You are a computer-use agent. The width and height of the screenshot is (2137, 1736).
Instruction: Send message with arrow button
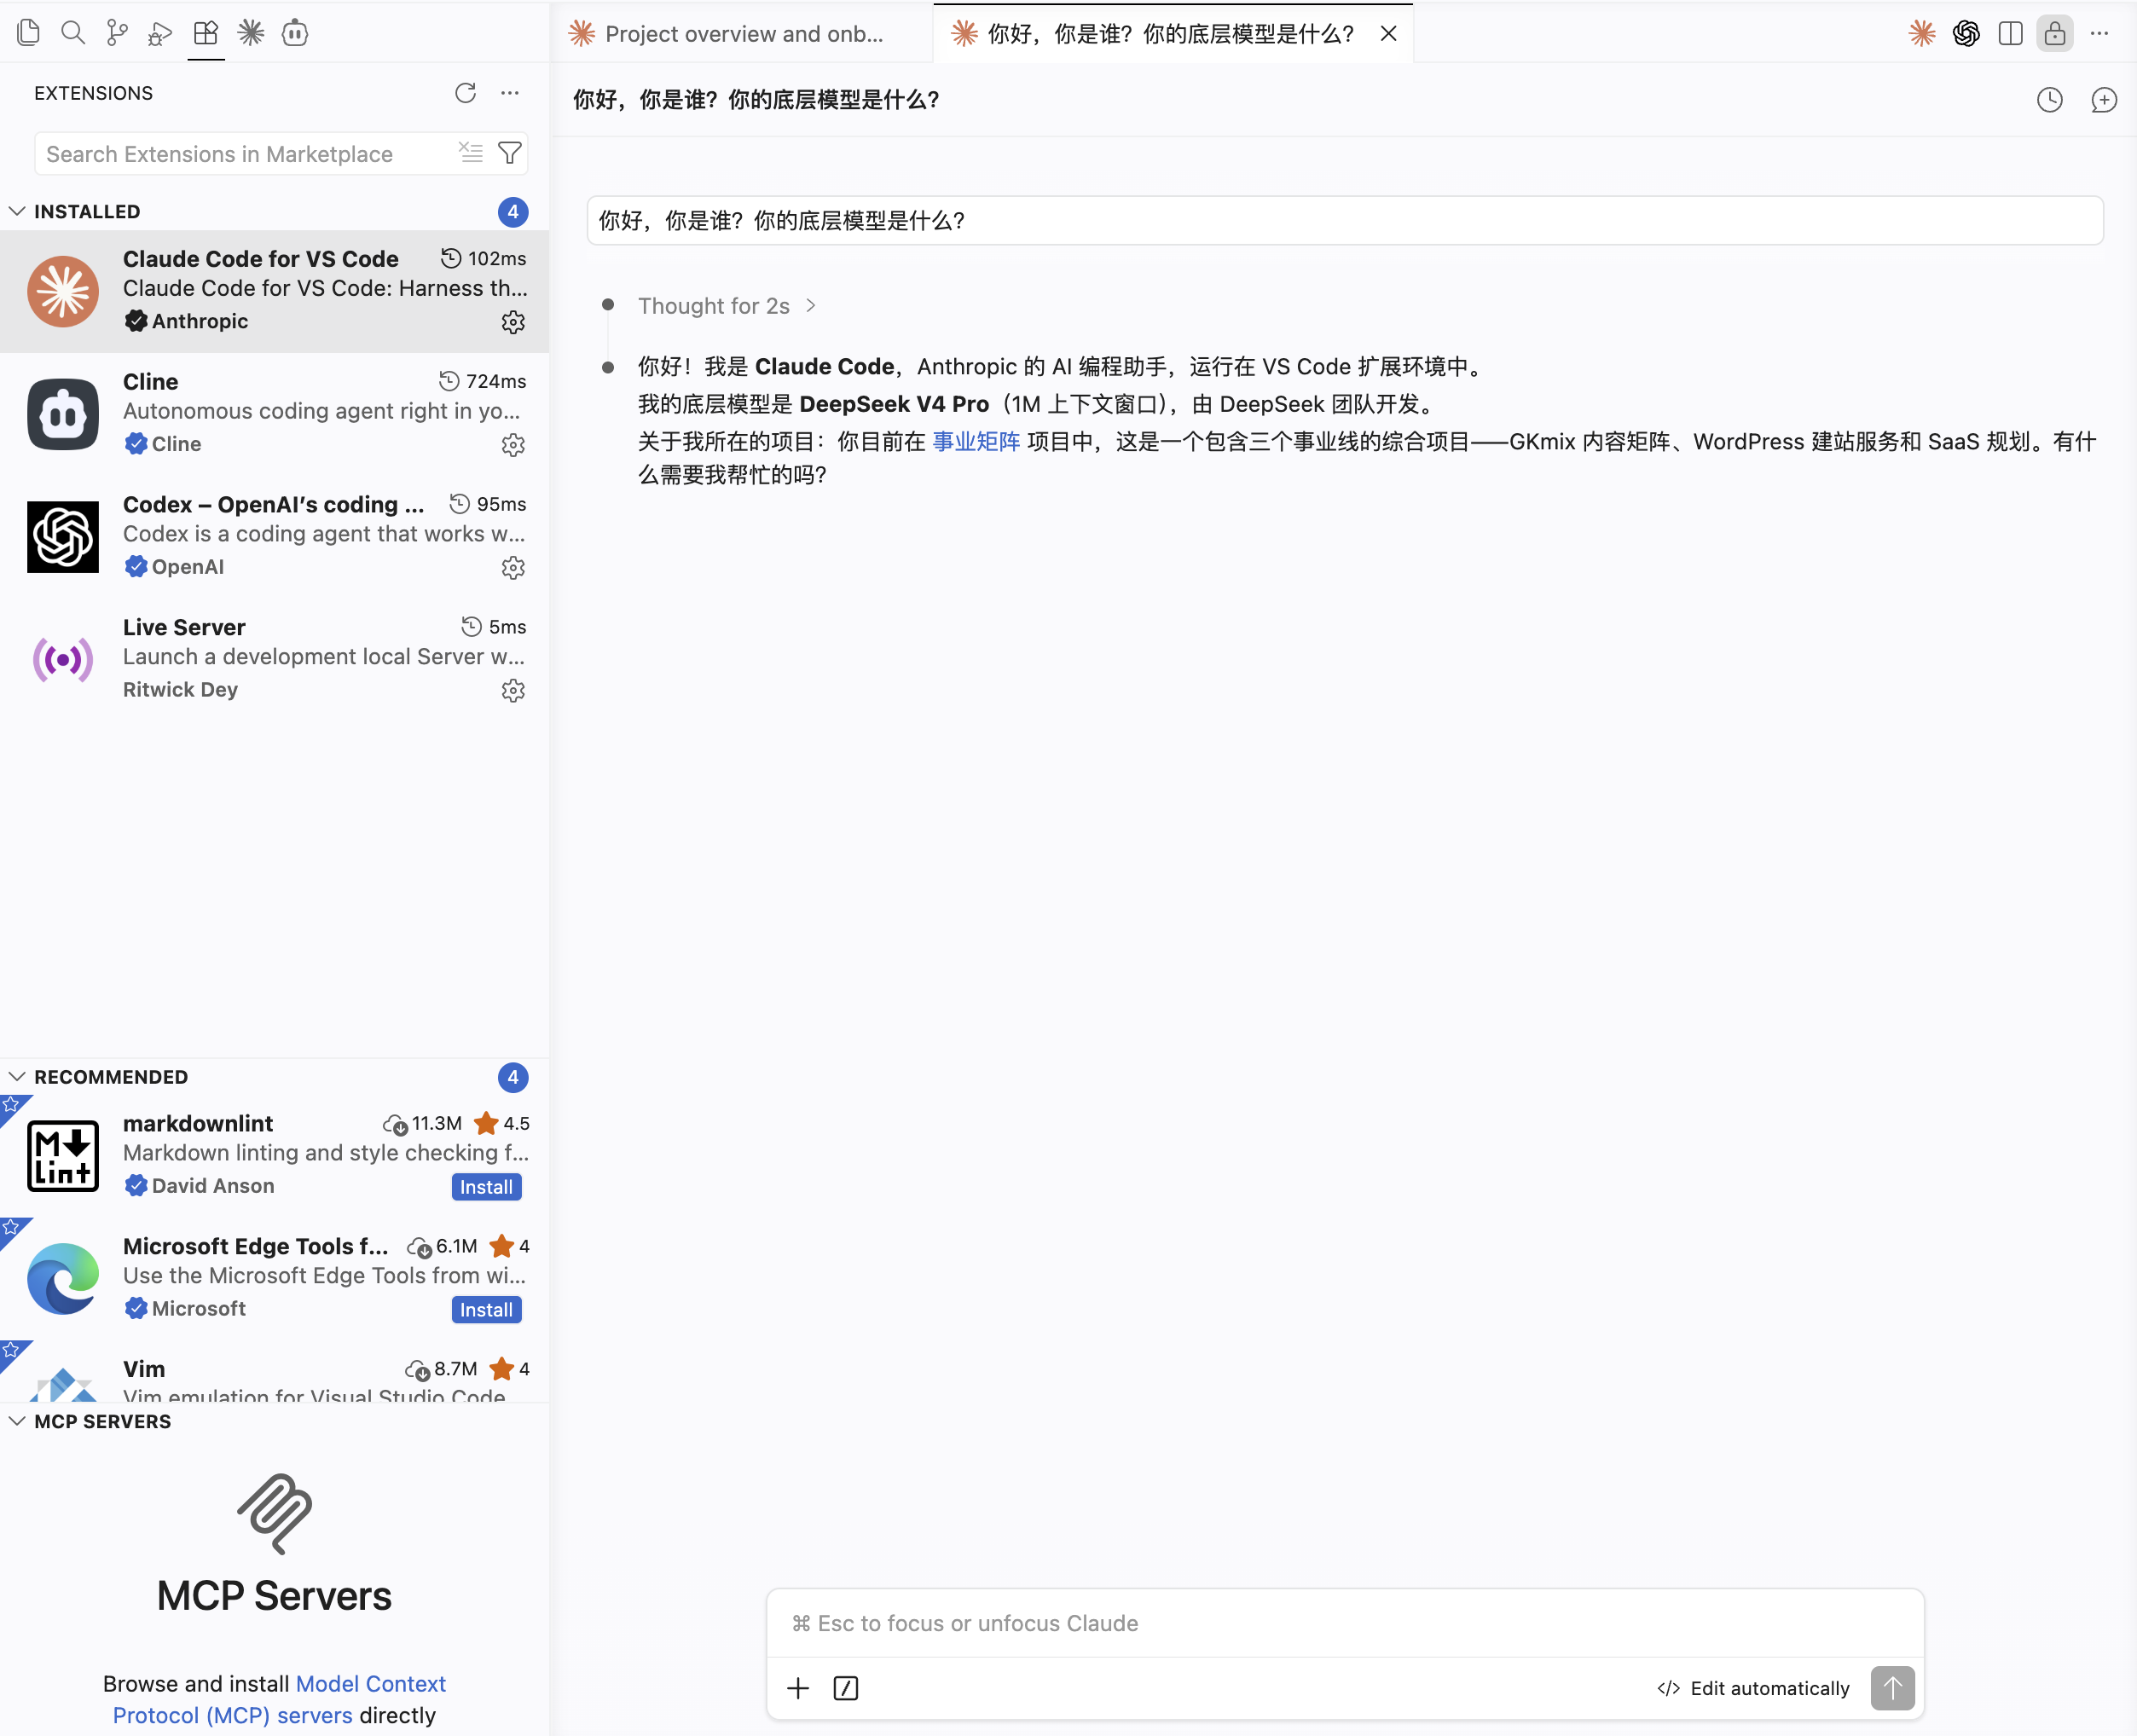pyautogui.click(x=1892, y=1688)
